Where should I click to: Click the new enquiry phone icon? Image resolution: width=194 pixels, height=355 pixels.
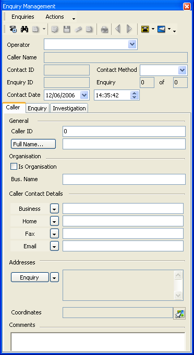click(x=13, y=29)
